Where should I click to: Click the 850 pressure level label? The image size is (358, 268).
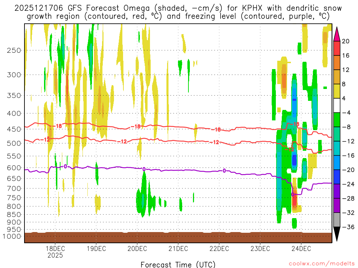[14, 215]
